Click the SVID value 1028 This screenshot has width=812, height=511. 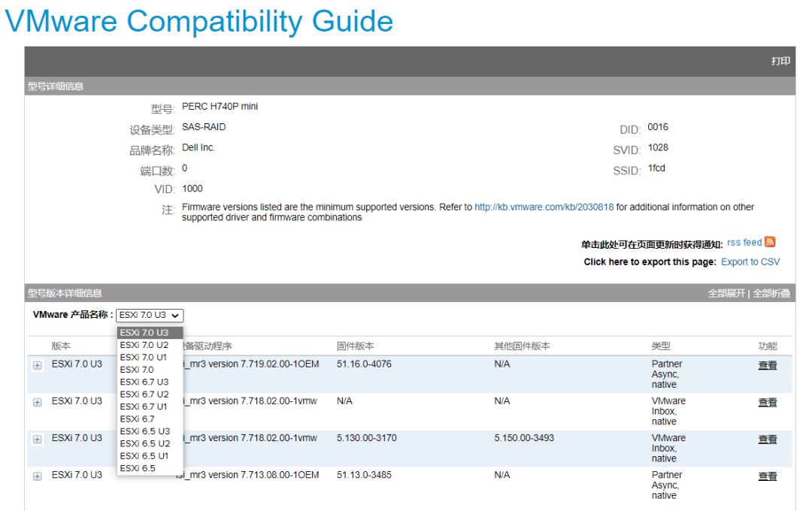point(658,147)
